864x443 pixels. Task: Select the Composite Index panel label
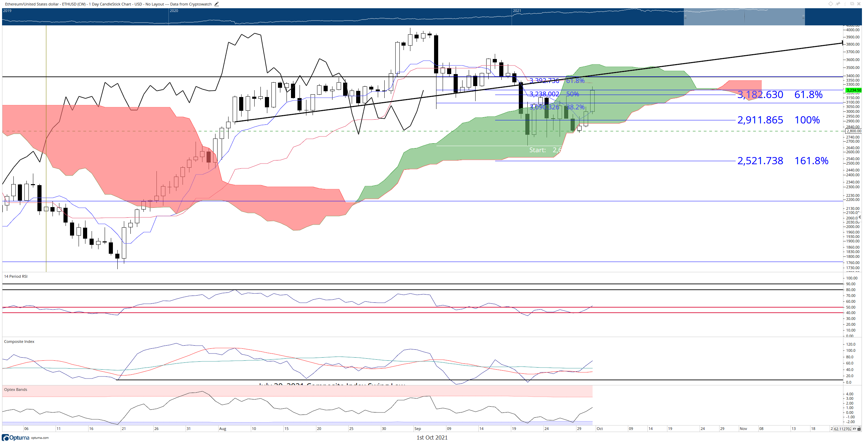19,342
